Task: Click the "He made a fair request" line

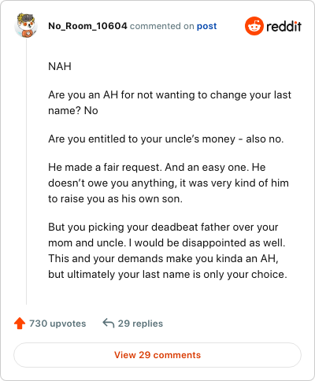Action: [x=157, y=167]
